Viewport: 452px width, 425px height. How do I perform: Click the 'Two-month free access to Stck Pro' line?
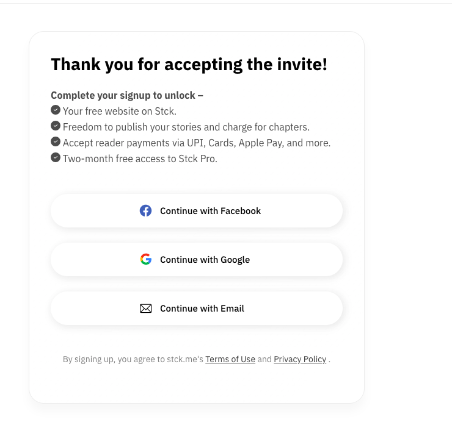coord(140,159)
